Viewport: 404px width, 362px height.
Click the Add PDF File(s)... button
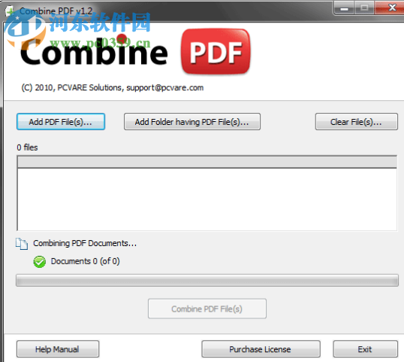[x=61, y=122]
